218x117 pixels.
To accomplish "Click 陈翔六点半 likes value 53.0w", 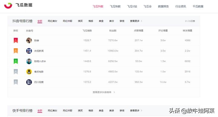I will tap(139, 61).
